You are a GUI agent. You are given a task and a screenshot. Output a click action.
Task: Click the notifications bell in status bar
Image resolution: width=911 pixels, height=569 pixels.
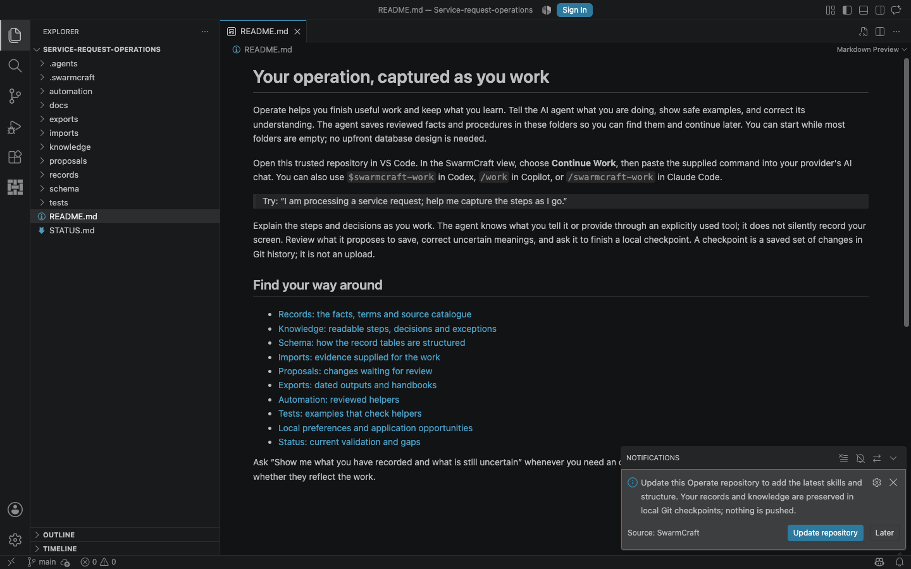pos(899,562)
